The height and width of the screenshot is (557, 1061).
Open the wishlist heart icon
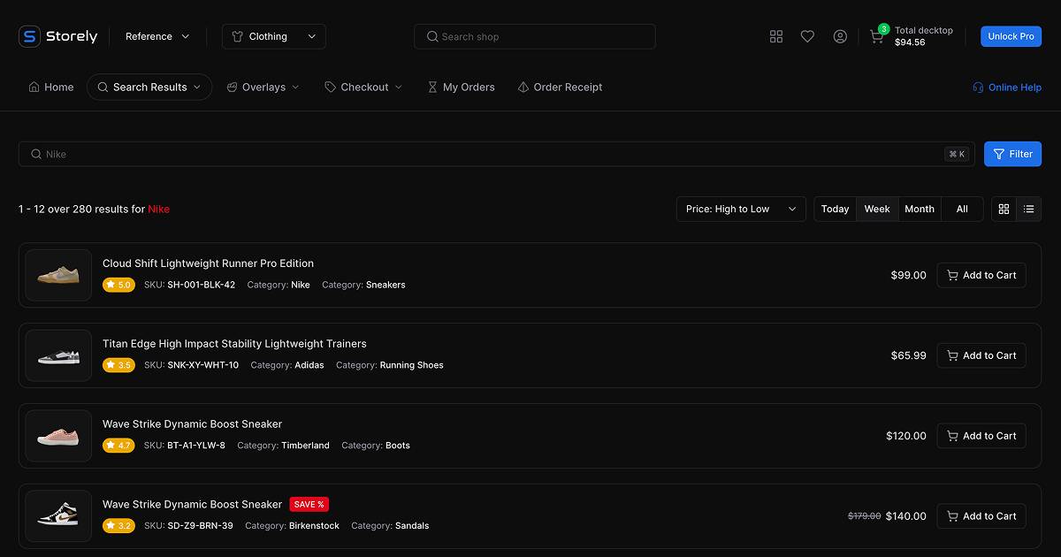(x=807, y=36)
